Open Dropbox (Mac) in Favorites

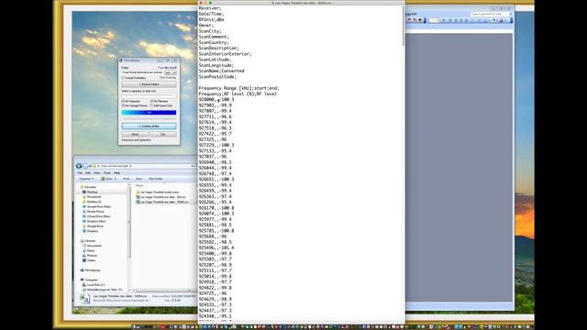tap(96, 221)
